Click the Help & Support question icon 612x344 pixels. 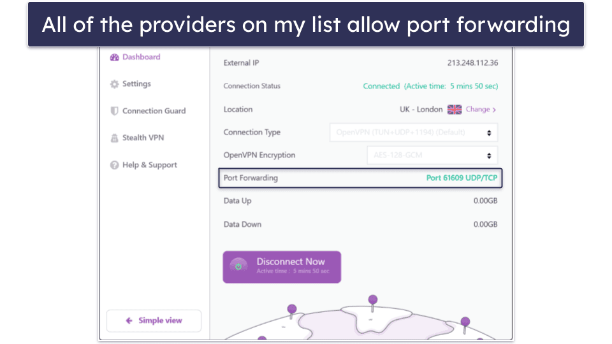[x=115, y=165]
